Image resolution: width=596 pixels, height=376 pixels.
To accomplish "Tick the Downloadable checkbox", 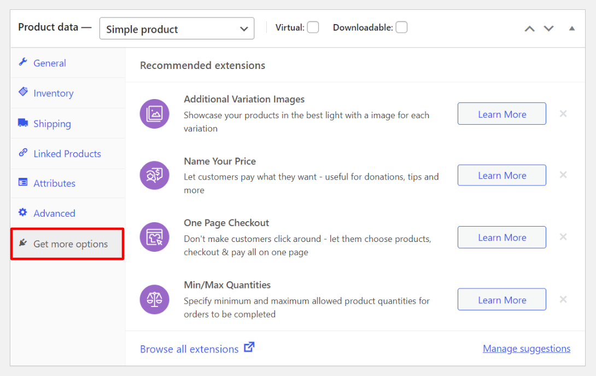I will tap(401, 27).
